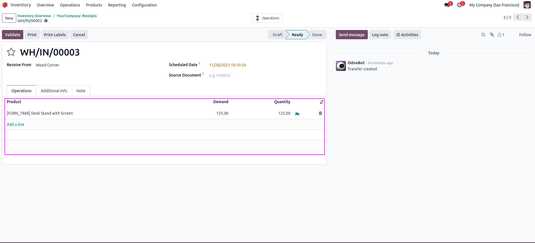
Task: Switch to the Note tab
Action: (81, 91)
